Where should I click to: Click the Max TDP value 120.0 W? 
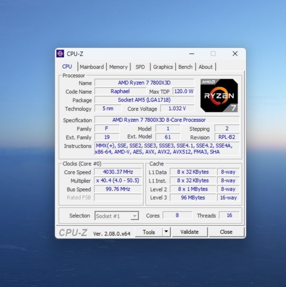click(184, 91)
